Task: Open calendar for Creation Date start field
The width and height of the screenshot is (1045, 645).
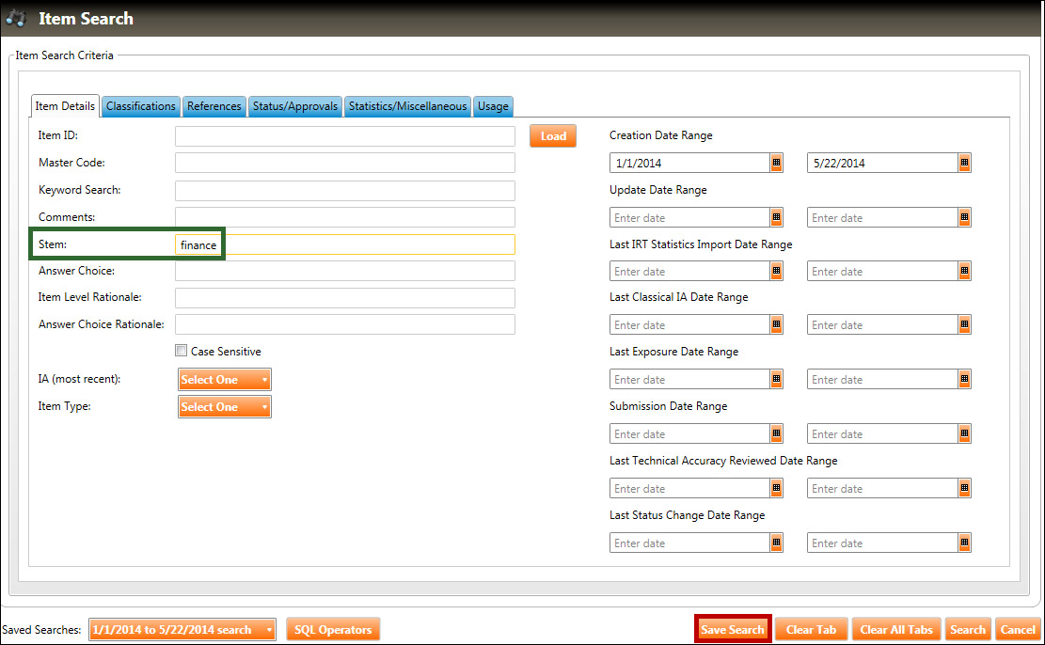Action: (x=776, y=164)
